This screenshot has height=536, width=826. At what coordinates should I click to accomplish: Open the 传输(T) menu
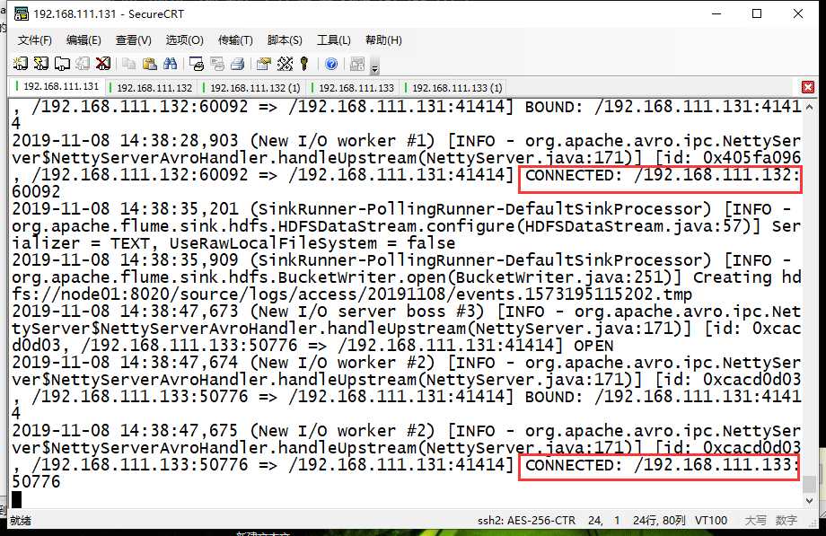click(235, 40)
